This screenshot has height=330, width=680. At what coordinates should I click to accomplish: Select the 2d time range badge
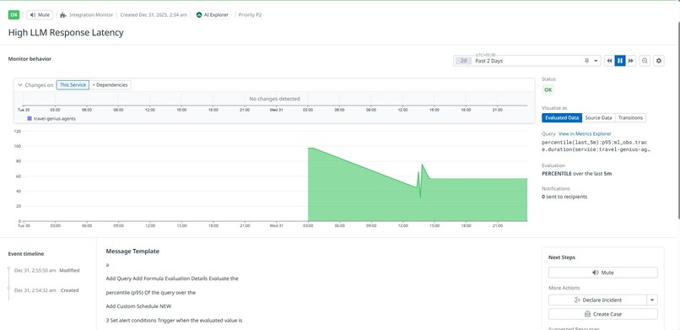463,61
